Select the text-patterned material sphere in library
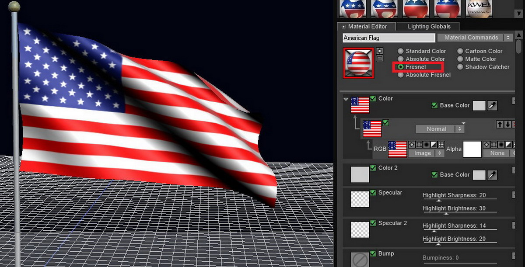 tap(479, 8)
